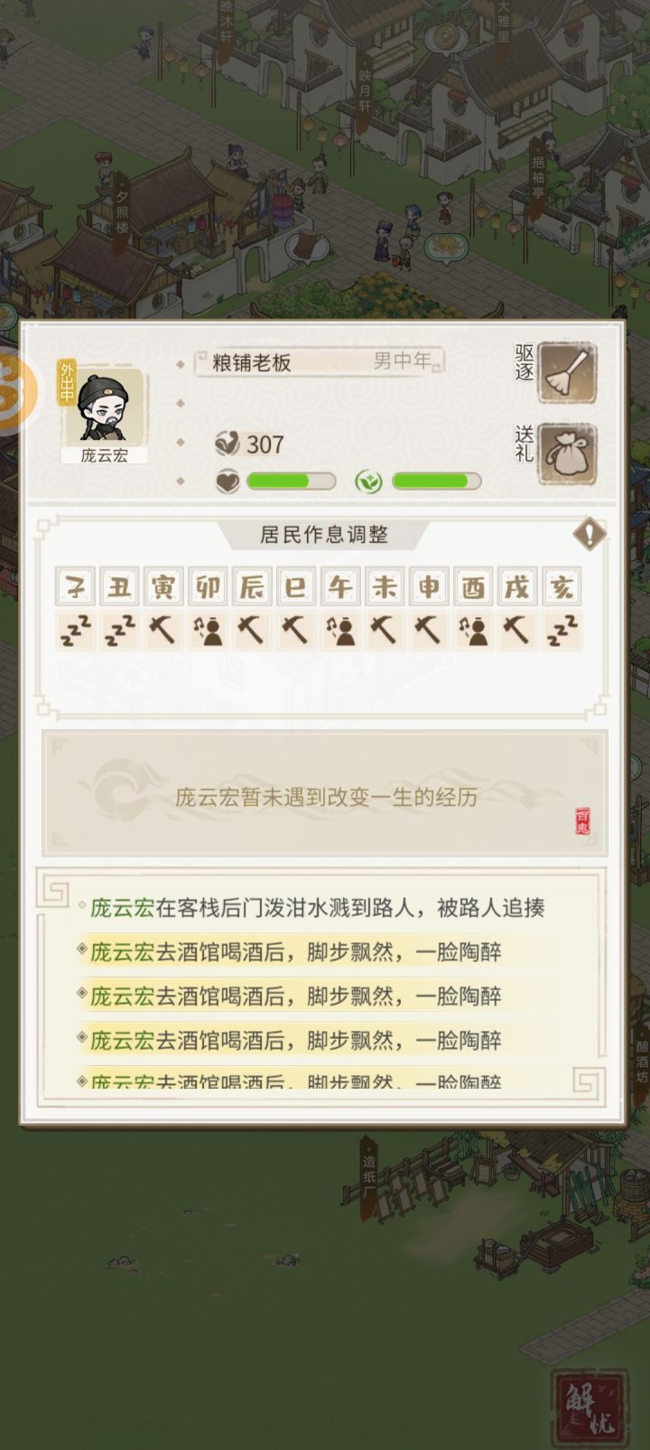Change the 午 hour leisure slot
The image size is (650, 1450).
[x=340, y=631]
